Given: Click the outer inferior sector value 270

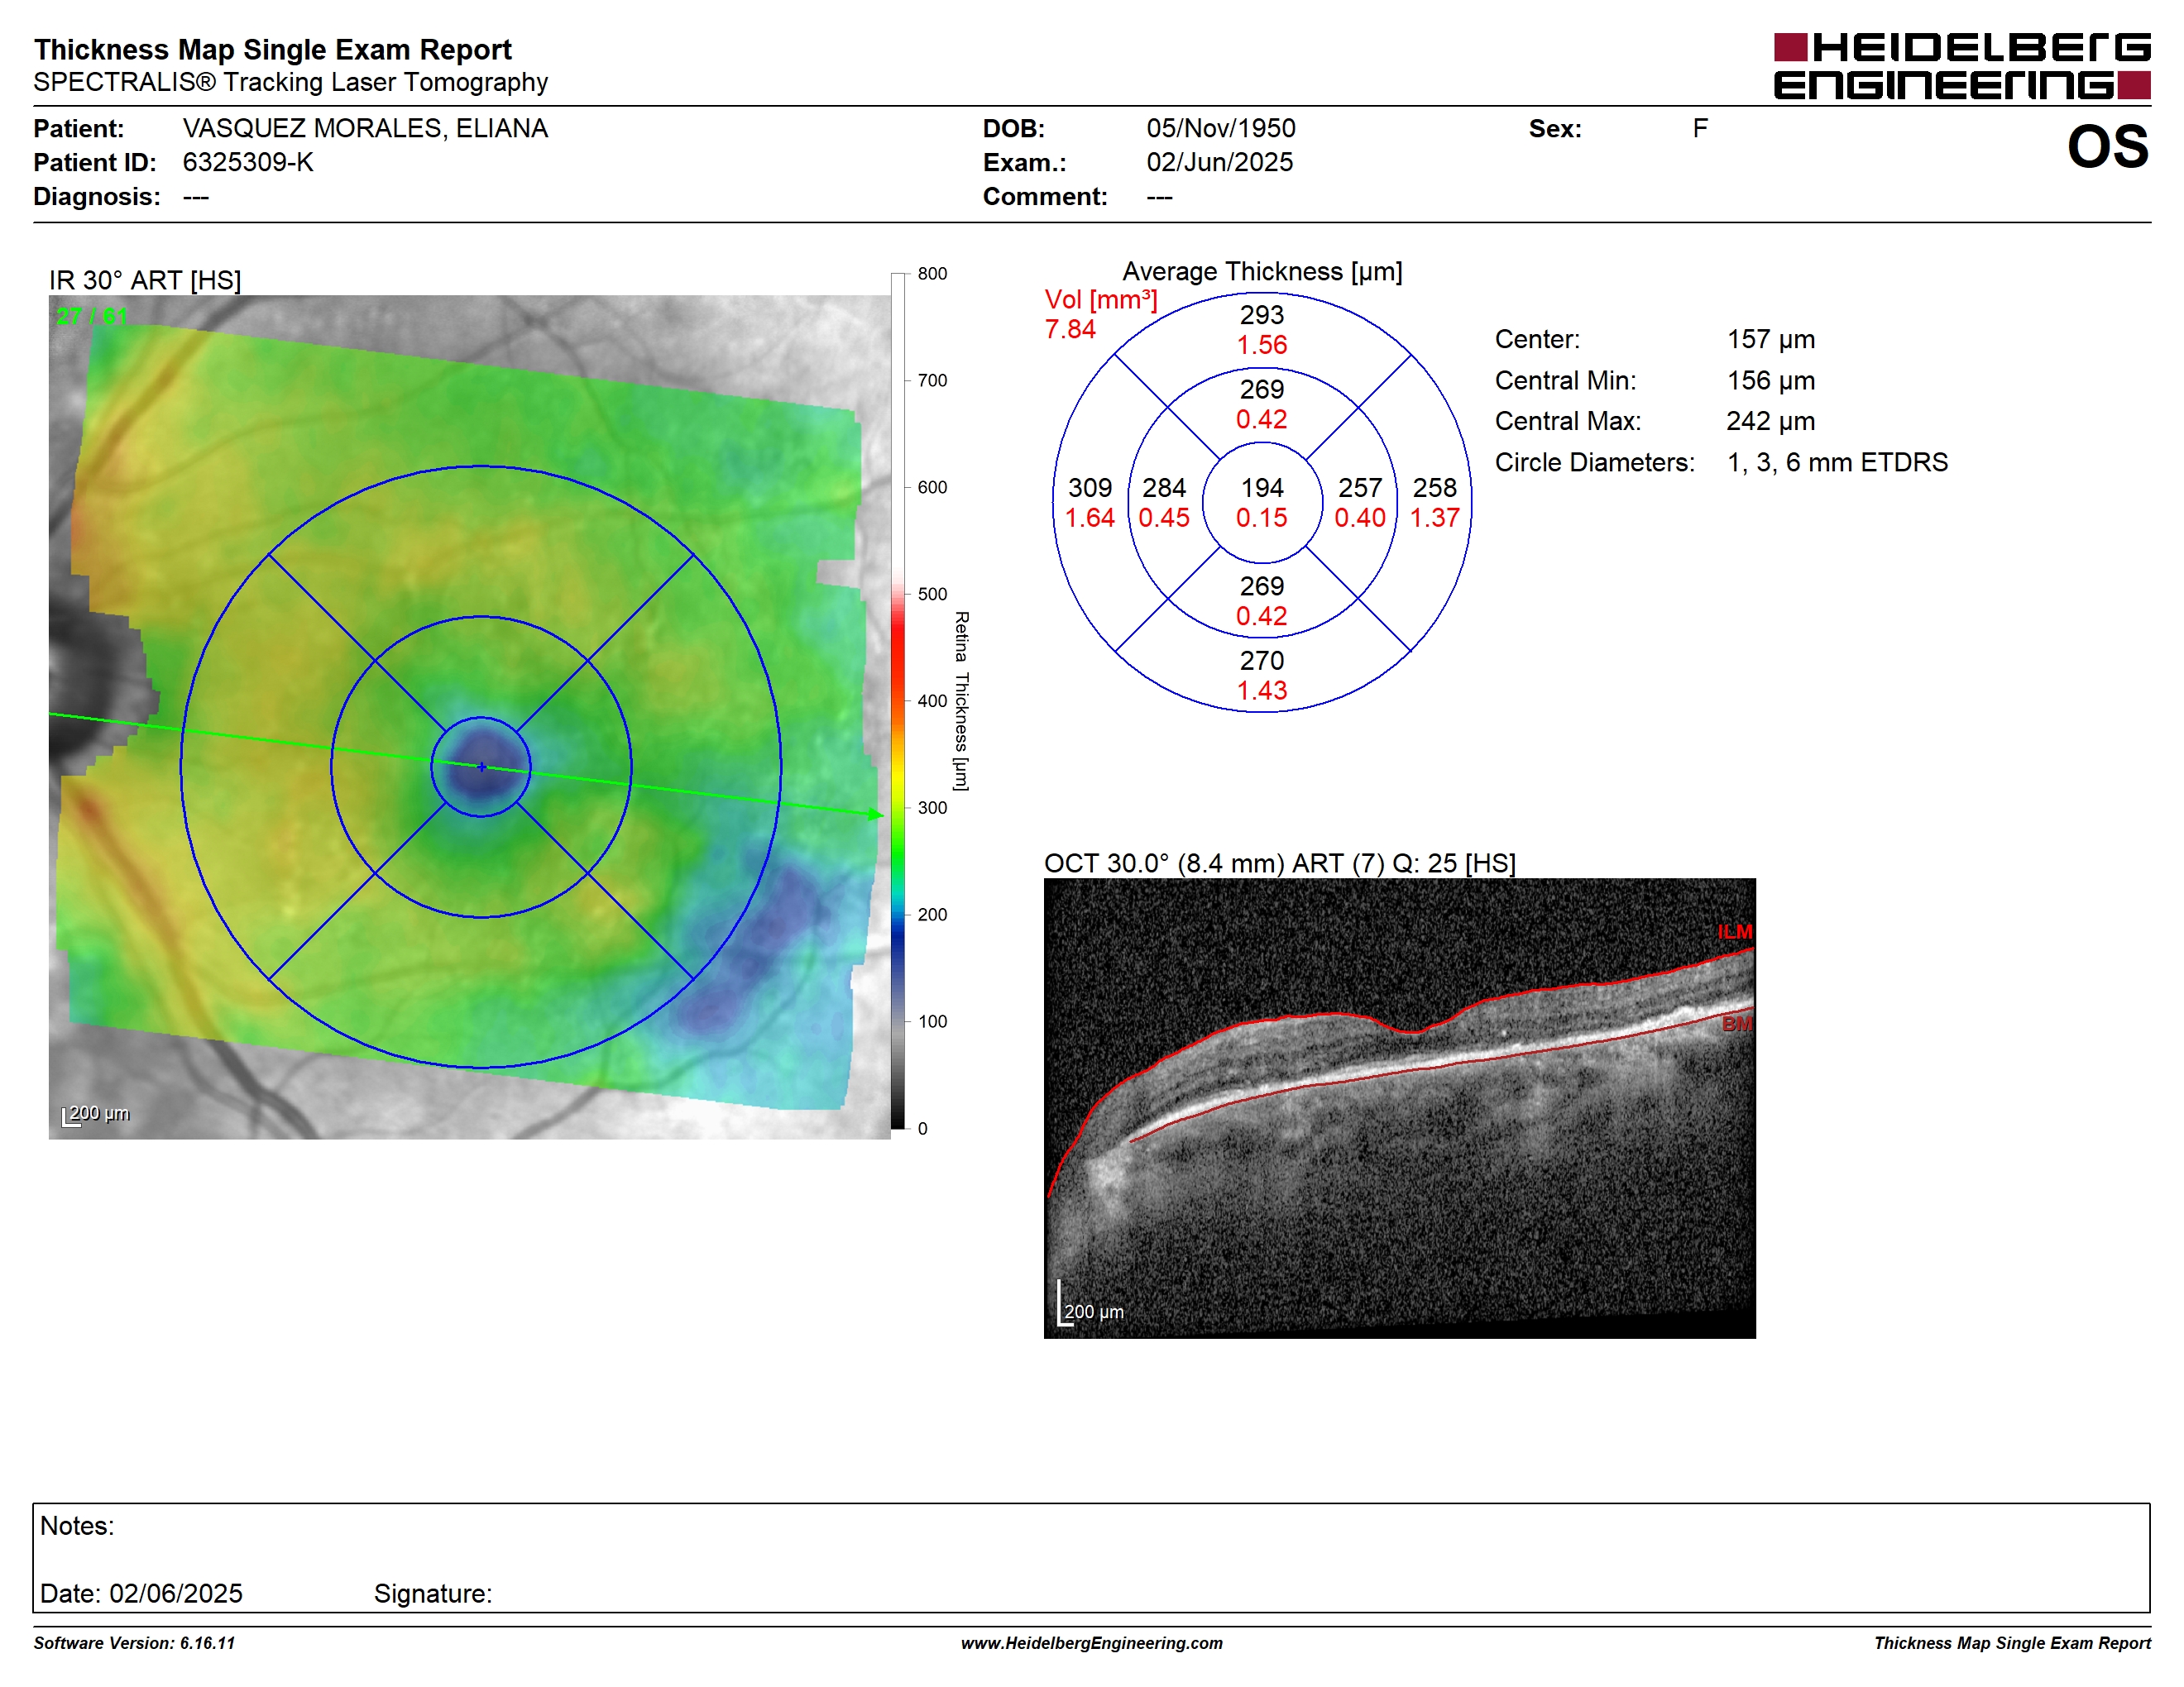Looking at the screenshot, I should coord(1262,661).
